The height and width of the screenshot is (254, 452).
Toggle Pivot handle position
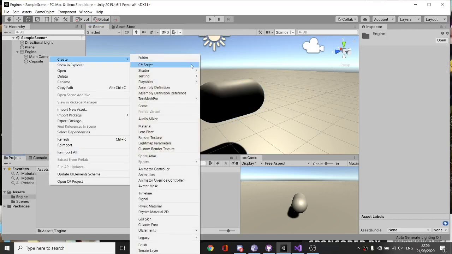tap(82, 19)
